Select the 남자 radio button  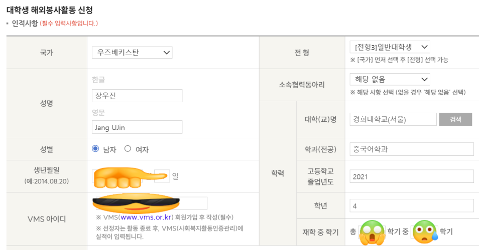pos(95,149)
